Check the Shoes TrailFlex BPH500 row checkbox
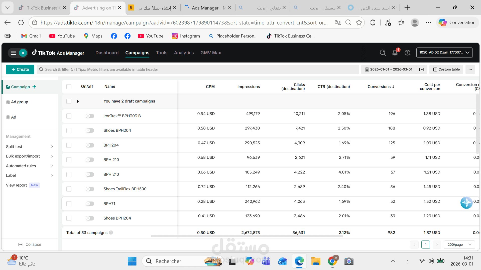Image resolution: width=481 pixels, height=270 pixels. pos(69,189)
